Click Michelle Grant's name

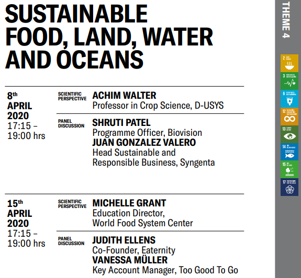coord(129,203)
